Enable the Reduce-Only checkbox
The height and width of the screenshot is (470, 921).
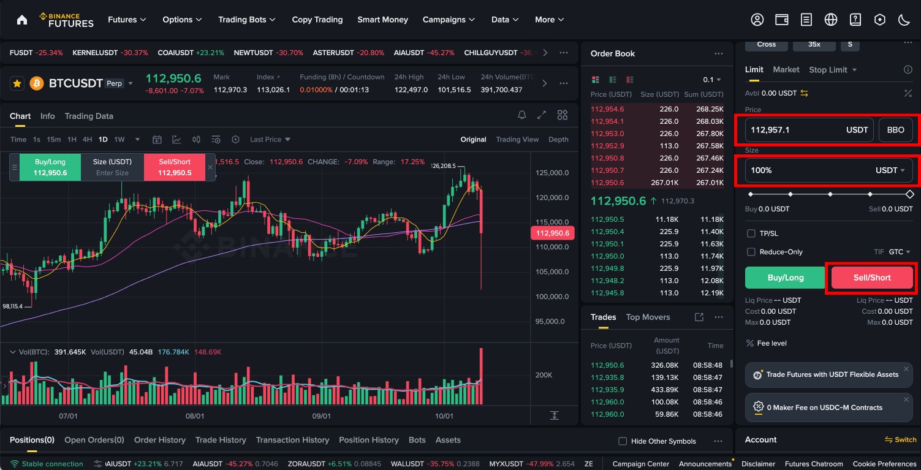coord(751,252)
